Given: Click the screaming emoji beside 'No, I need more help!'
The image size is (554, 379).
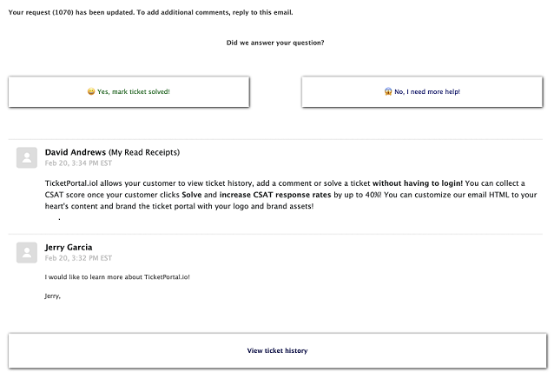Looking at the screenshot, I should (388, 91).
